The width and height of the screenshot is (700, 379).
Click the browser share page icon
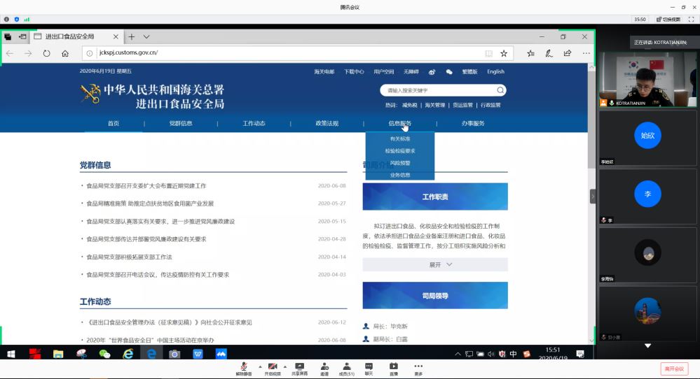568,53
